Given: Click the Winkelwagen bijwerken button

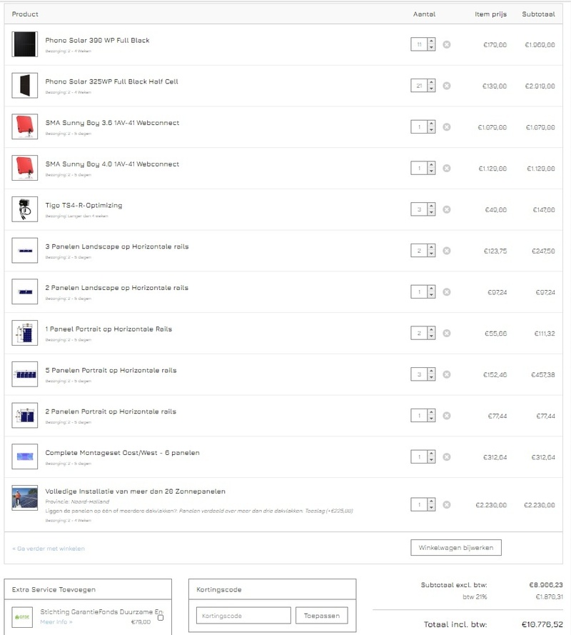Looking at the screenshot, I should tap(456, 548).
